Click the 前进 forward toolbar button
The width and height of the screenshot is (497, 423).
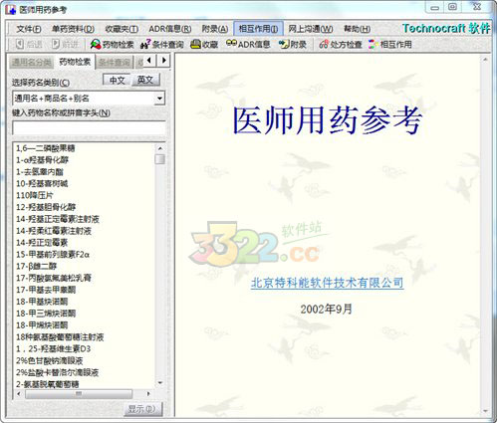[65, 44]
